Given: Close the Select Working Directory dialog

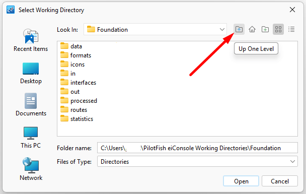Looking at the screenshot, I should point(292,10).
